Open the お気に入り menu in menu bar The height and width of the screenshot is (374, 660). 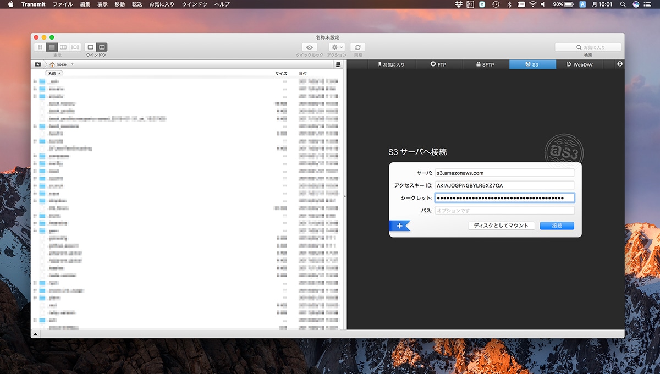(x=162, y=4)
